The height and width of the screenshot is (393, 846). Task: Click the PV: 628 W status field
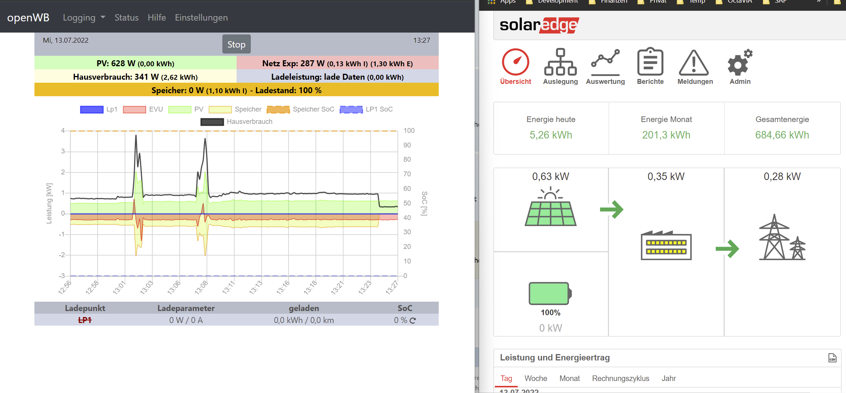pyautogui.click(x=136, y=63)
